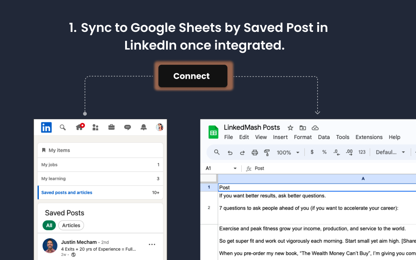This screenshot has width=416, height=260.
Task: Open the File menu
Action: tap(228, 137)
